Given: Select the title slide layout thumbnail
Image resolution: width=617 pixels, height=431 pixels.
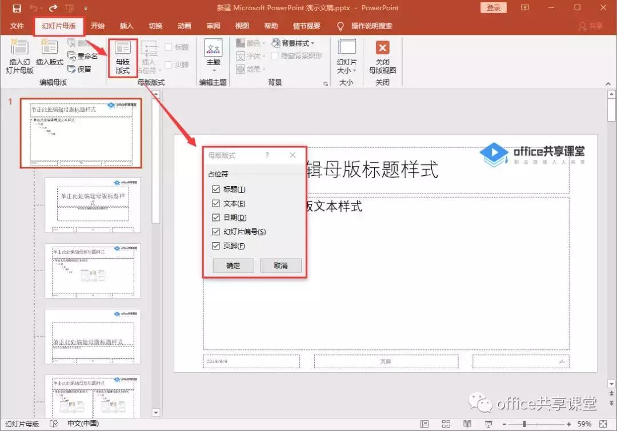Looking at the screenshot, I should [93, 205].
